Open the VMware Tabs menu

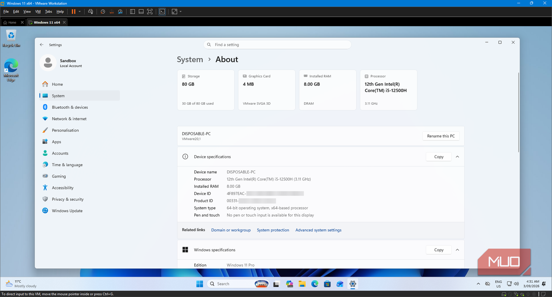[49, 12]
